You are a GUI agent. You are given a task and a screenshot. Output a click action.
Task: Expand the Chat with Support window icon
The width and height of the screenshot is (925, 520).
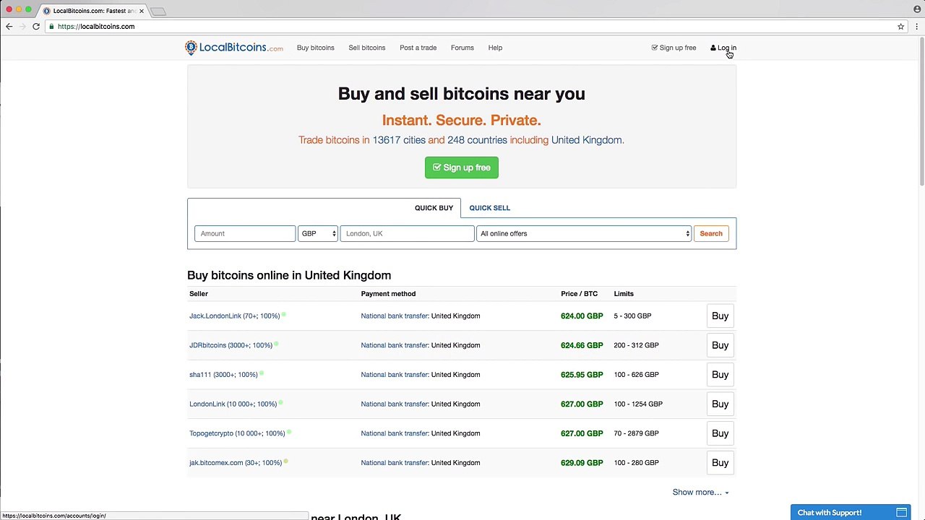pyautogui.click(x=901, y=513)
